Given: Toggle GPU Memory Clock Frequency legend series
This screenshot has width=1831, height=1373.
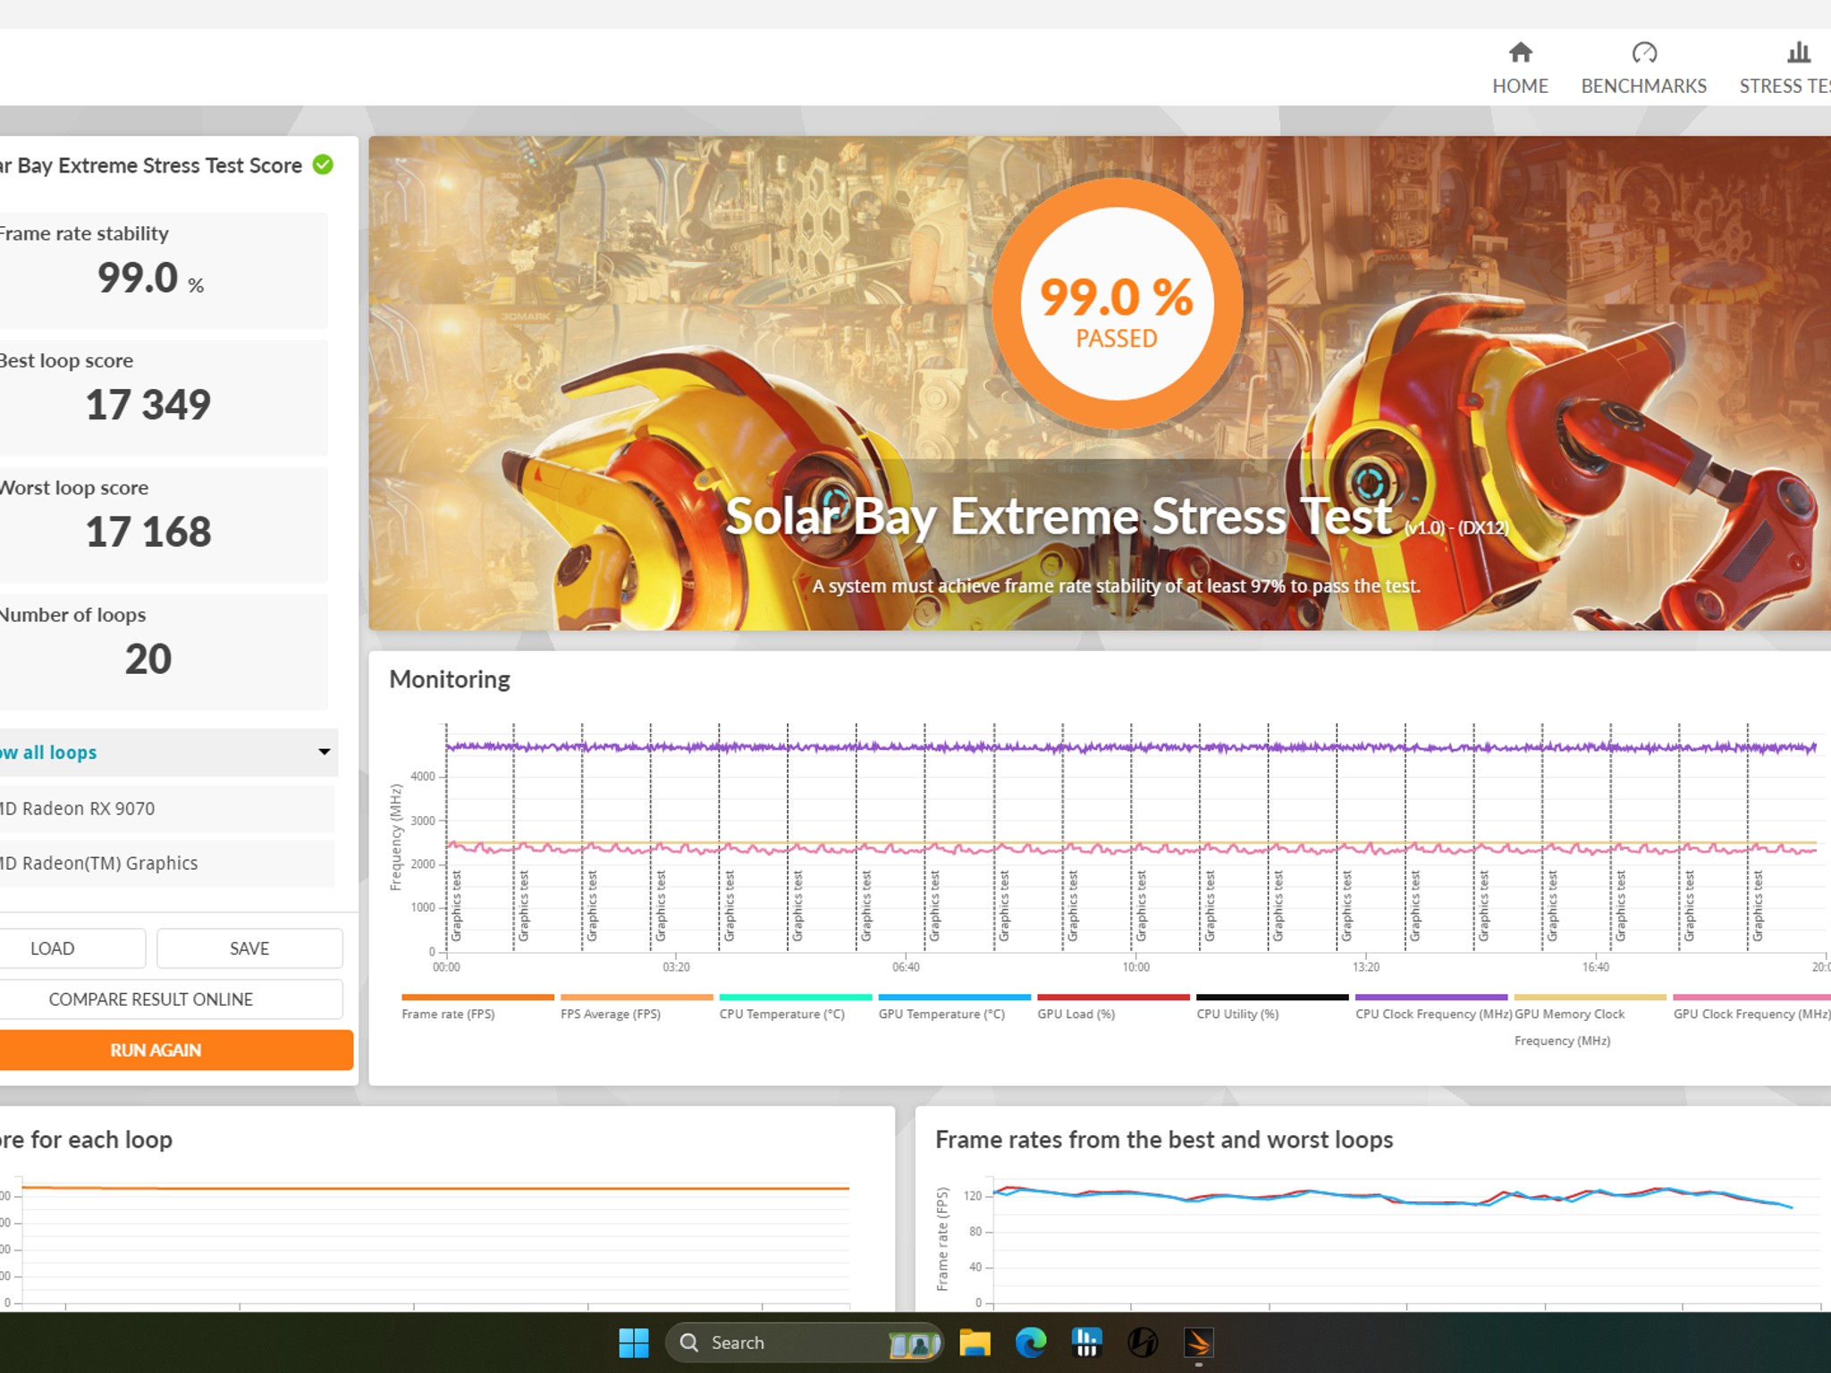Looking at the screenshot, I should 1591,1020.
